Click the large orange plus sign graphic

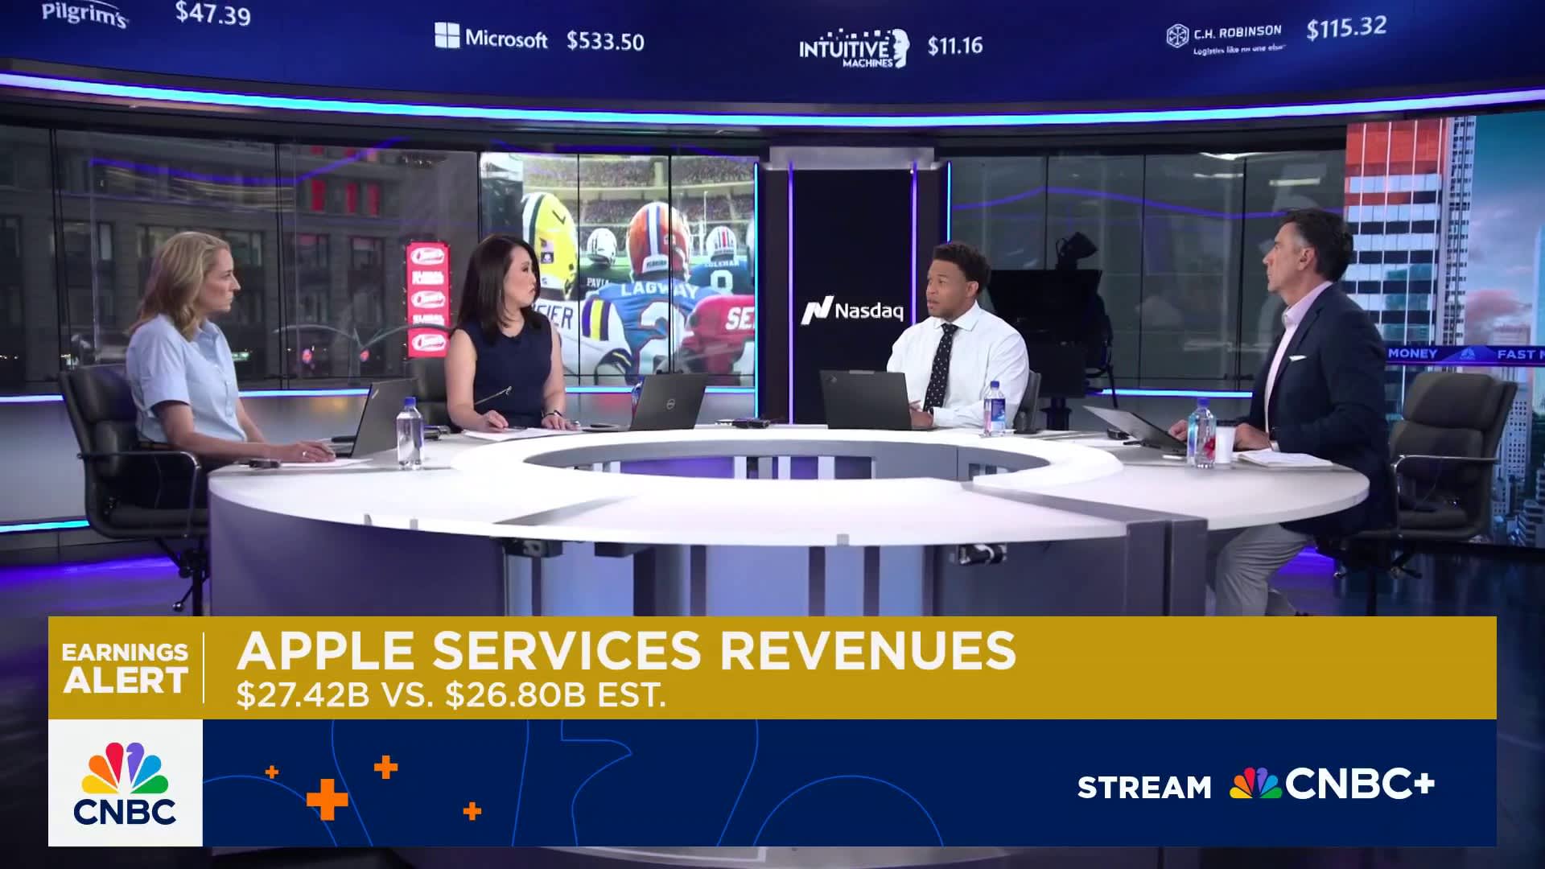pos(327,800)
